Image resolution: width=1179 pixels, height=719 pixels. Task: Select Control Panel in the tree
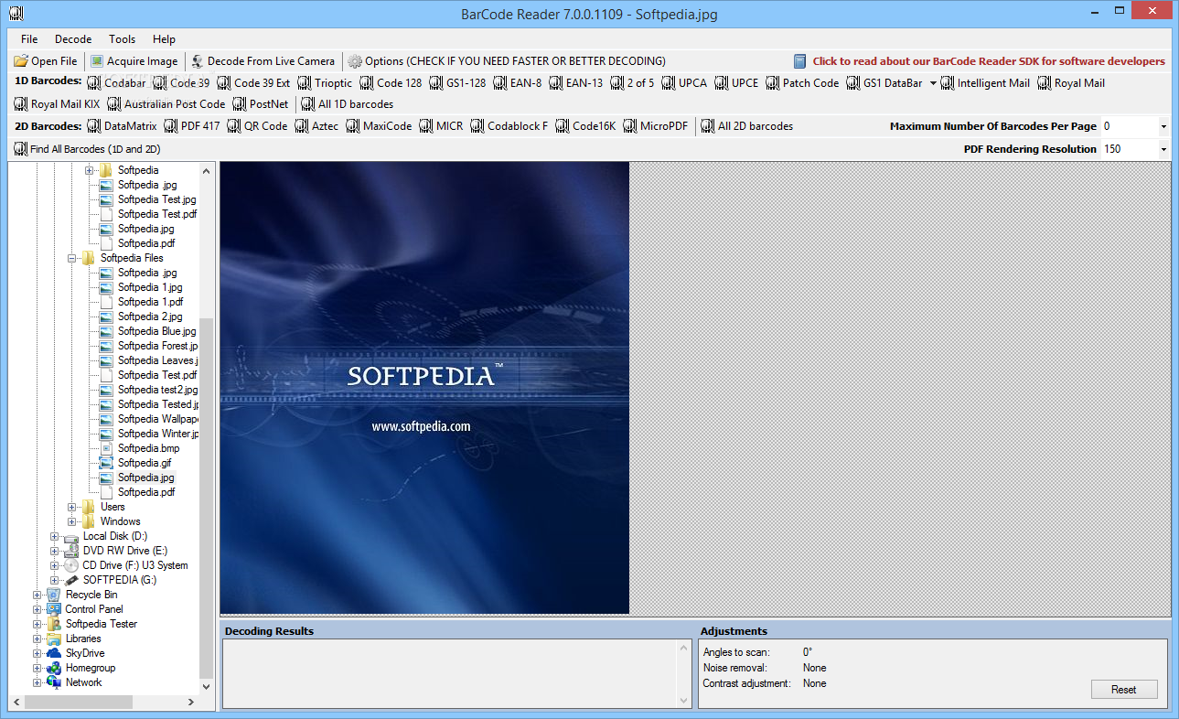coord(94,609)
